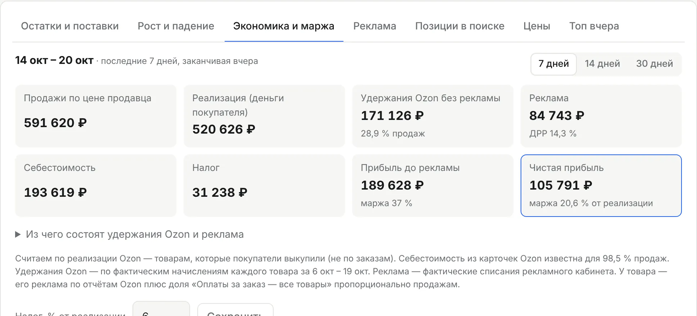Viewport: 697px width, 316px height.
Task: Go to Позиции в поиске tab
Action: tap(460, 26)
